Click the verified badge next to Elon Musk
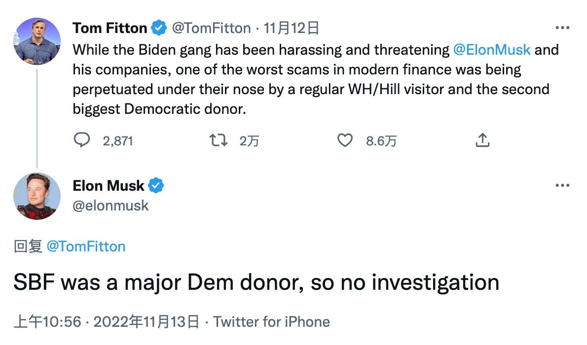Image resolution: width=587 pixels, height=345 pixels. pyautogui.click(x=156, y=186)
